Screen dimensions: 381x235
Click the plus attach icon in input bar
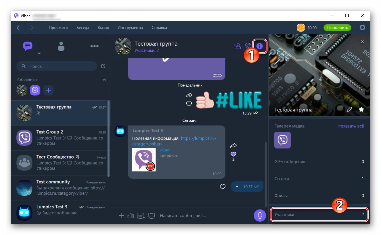tap(122, 215)
